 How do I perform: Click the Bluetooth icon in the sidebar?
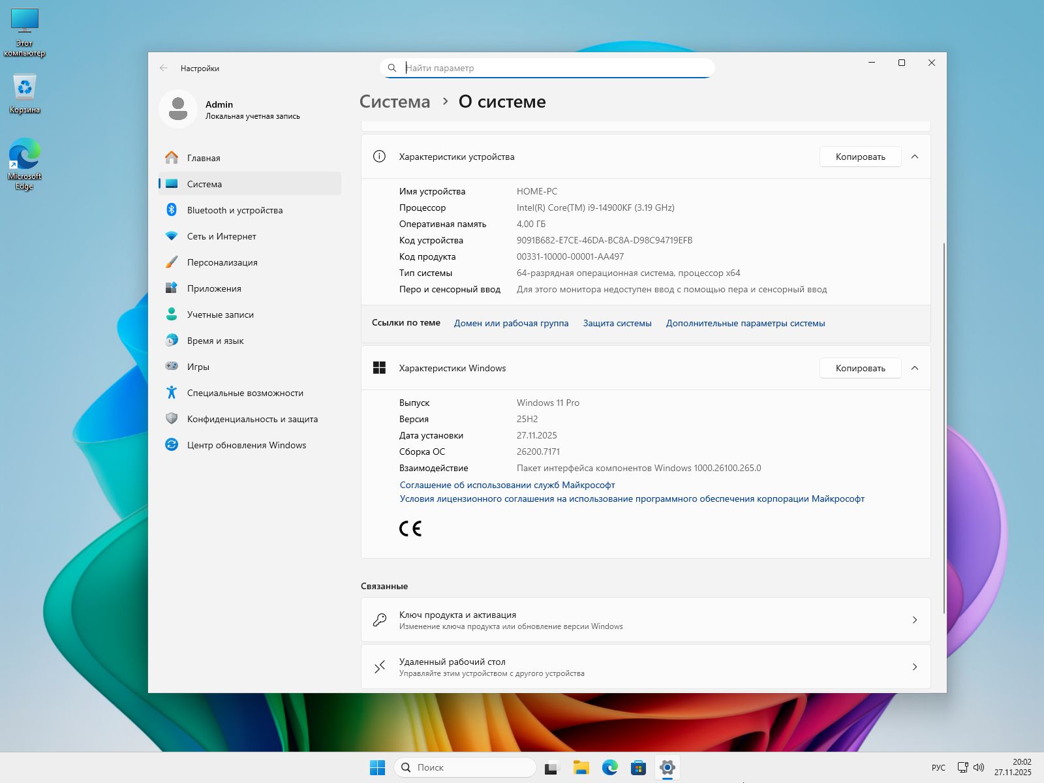(x=172, y=209)
